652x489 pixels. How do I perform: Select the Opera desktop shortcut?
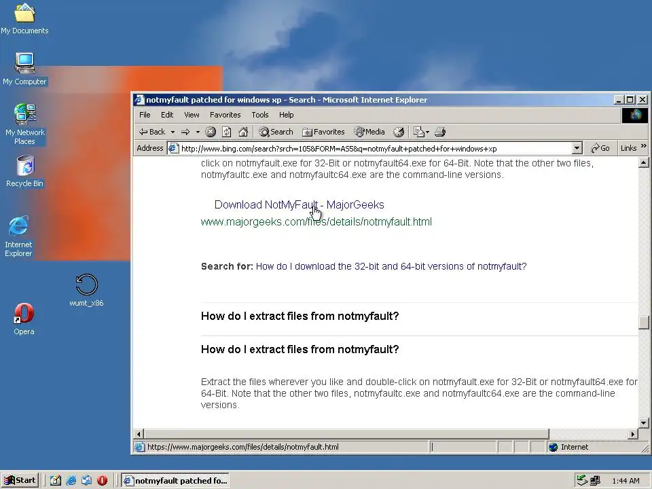pyautogui.click(x=24, y=319)
